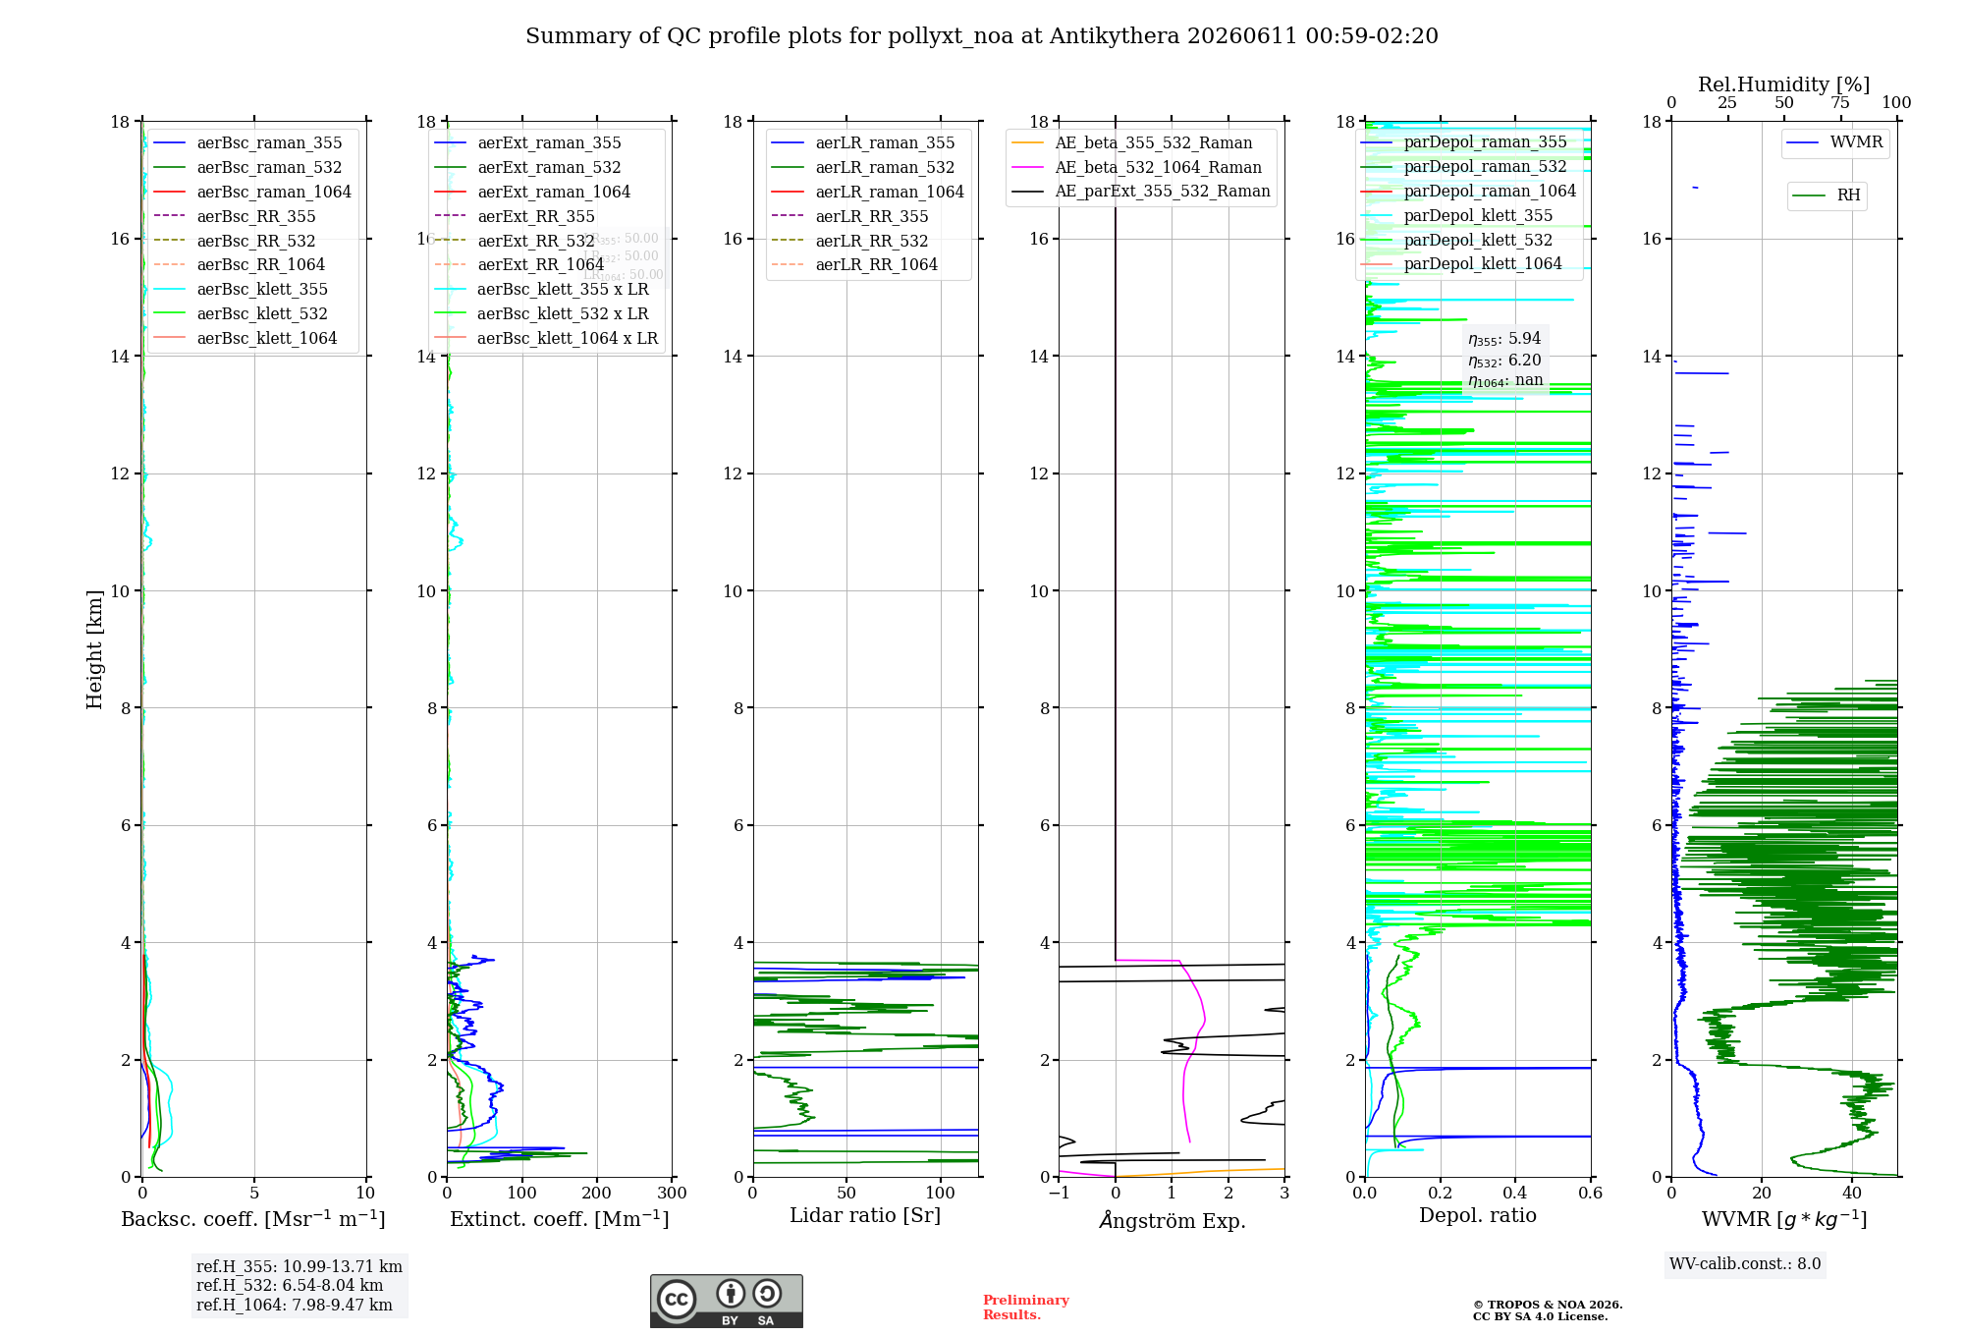Click the η532: 6.20 annotation
The height and width of the screenshot is (1336, 1964).
[x=1504, y=361]
